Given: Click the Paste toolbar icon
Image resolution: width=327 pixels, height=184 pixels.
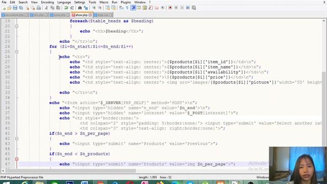Looking at the screenshot, I should pyautogui.click(x=58, y=8).
